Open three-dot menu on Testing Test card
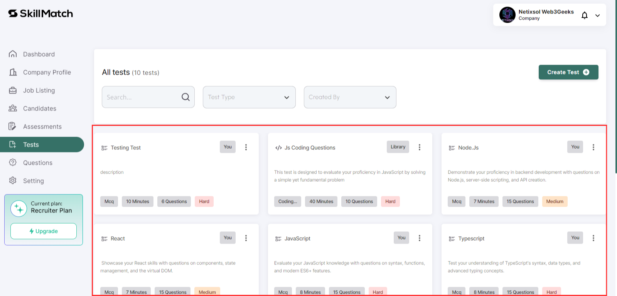 [x=246, y=147]
